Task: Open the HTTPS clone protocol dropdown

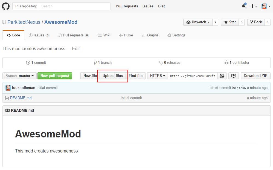Action: [x=158, y=76]
